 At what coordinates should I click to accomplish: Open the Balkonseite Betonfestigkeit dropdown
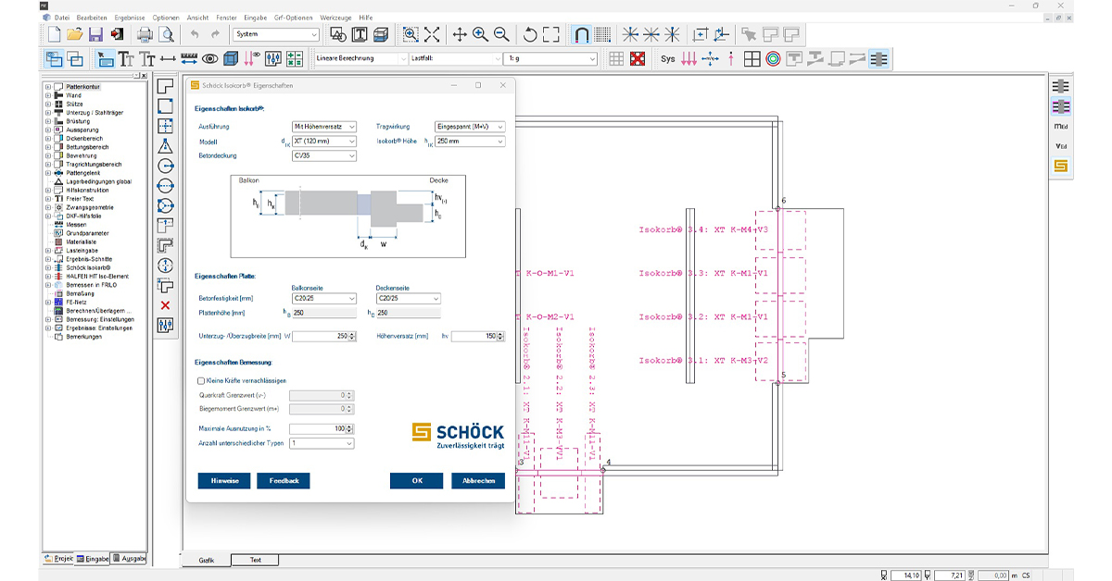tap(323, 299)
